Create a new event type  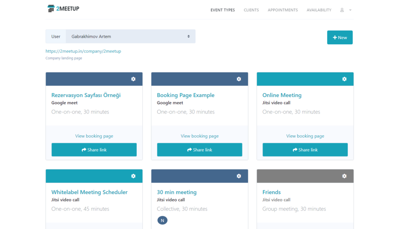click(340, 37)
